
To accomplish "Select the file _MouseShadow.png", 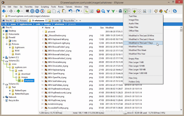I will [57, 35].
